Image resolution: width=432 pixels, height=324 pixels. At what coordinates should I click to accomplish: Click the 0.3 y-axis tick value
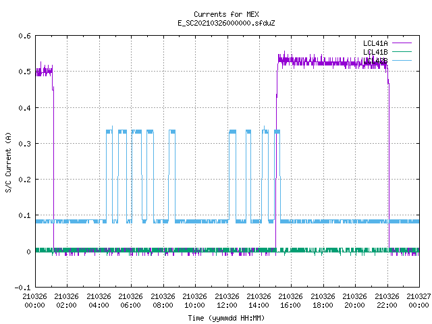(24, 144)
